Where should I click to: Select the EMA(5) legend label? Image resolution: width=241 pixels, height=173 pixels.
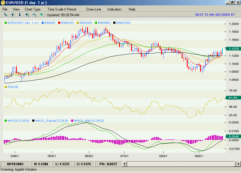50,23
